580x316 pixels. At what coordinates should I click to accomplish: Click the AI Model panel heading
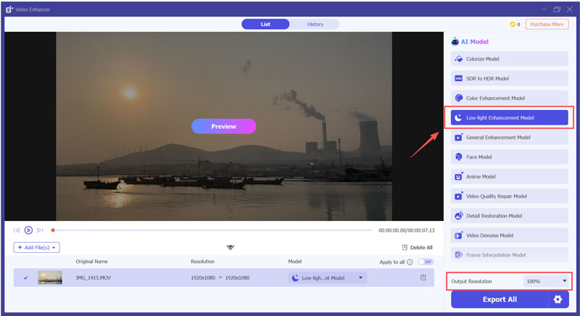point(470,42)
